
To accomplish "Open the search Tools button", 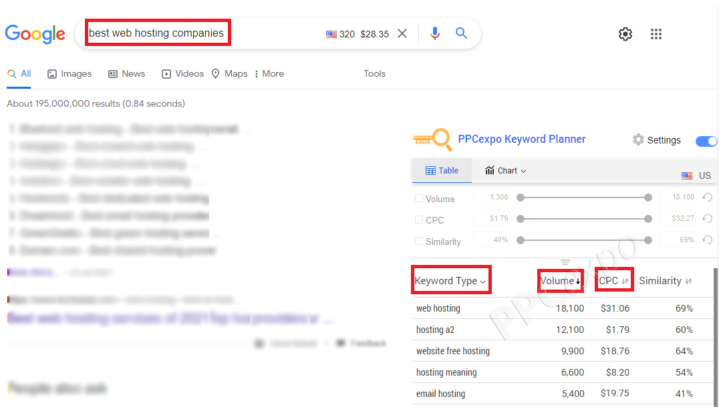I will point(375,74).
